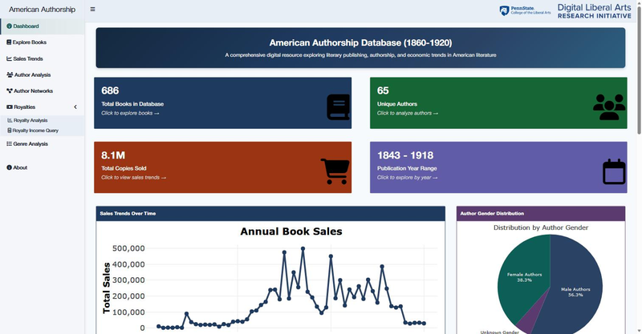
Task: Follow 'Click to view sales trends' link
Action: click(133, 178)
